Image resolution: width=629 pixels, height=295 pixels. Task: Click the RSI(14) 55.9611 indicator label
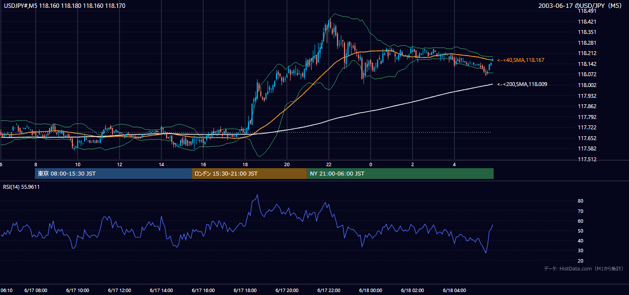pyautogui.click(x=21, y=187)
